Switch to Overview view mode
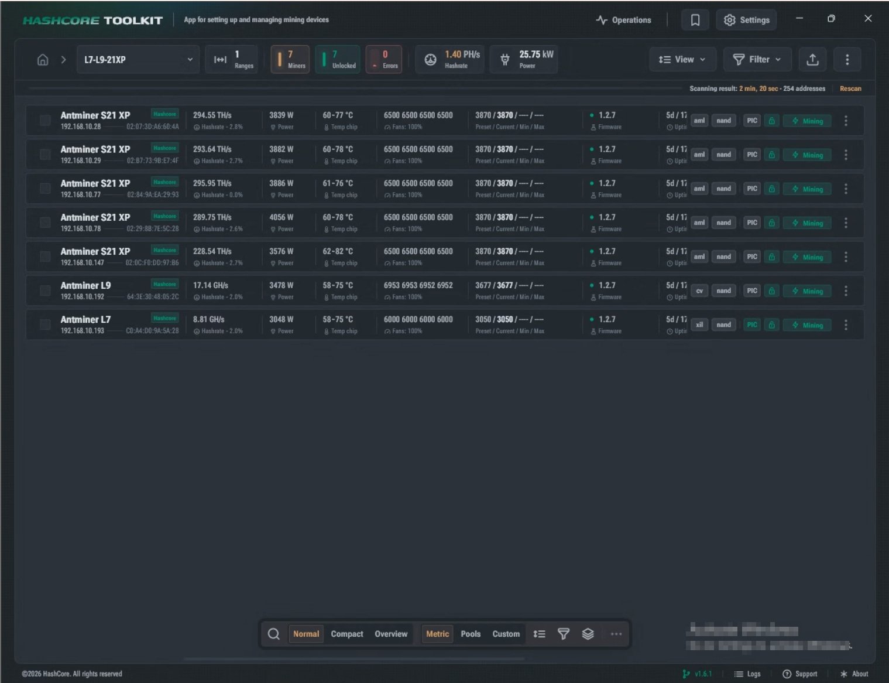Screen dimensions: 889x683 point(391,634)
